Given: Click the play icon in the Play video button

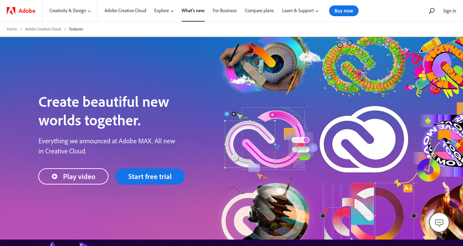Looking at the screenshot, I should [55, 176].
